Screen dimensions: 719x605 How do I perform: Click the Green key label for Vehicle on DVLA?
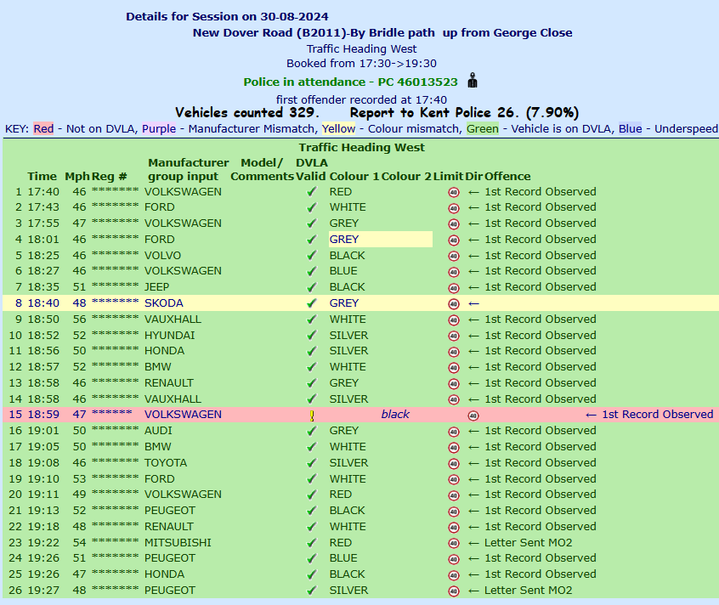(483, 129)
